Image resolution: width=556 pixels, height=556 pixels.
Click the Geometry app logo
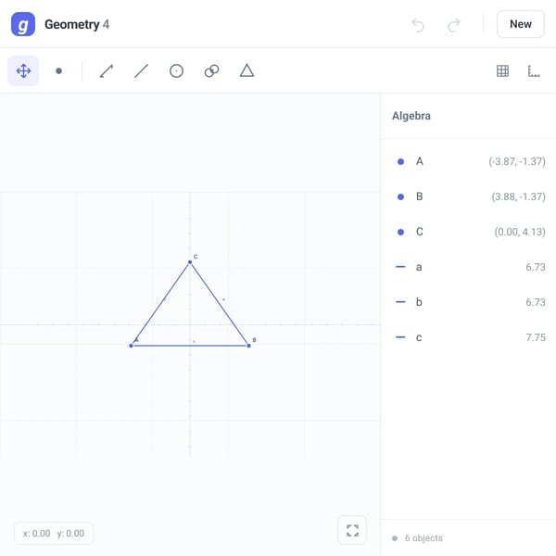pyautogui.click(x=23, y=24)
